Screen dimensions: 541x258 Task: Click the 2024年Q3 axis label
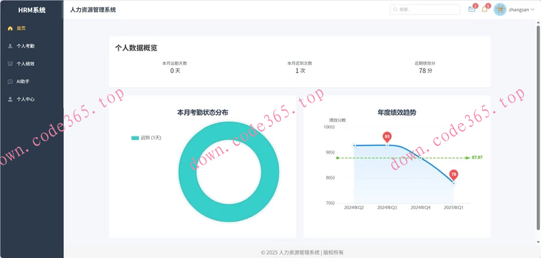click(x=387, y=207)
